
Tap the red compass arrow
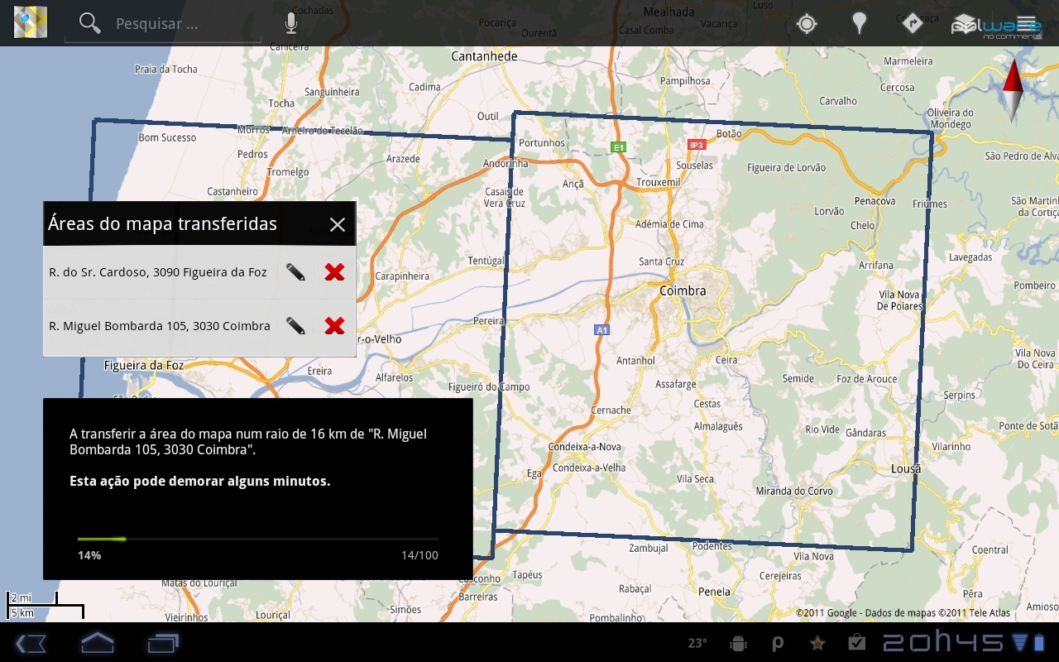click(1013, 91)
